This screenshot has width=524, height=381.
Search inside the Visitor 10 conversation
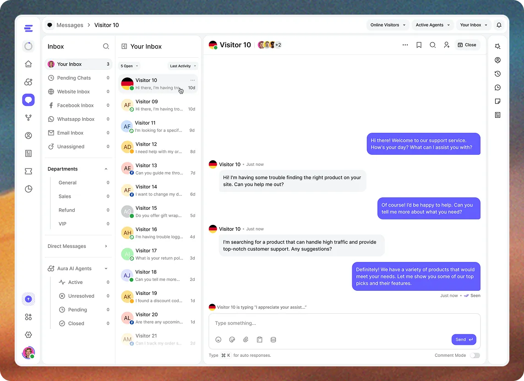coord(433,45)
